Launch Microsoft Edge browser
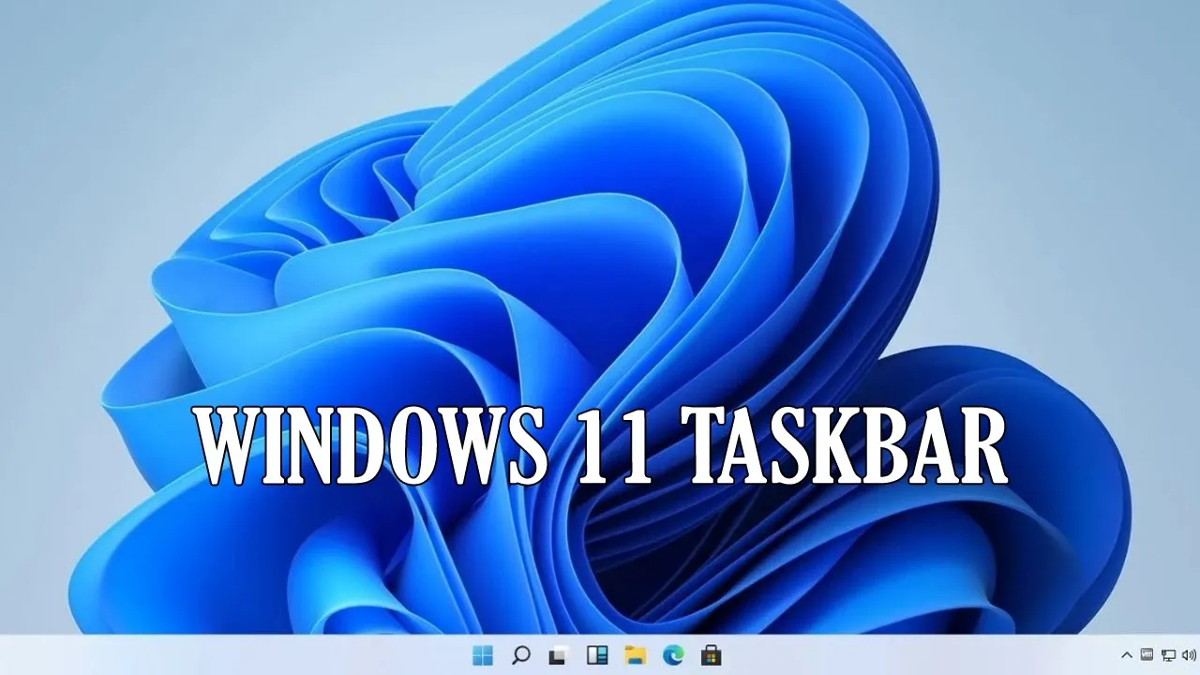The image size is (1200, 675). pyautogui.click(x=673, y=654)
